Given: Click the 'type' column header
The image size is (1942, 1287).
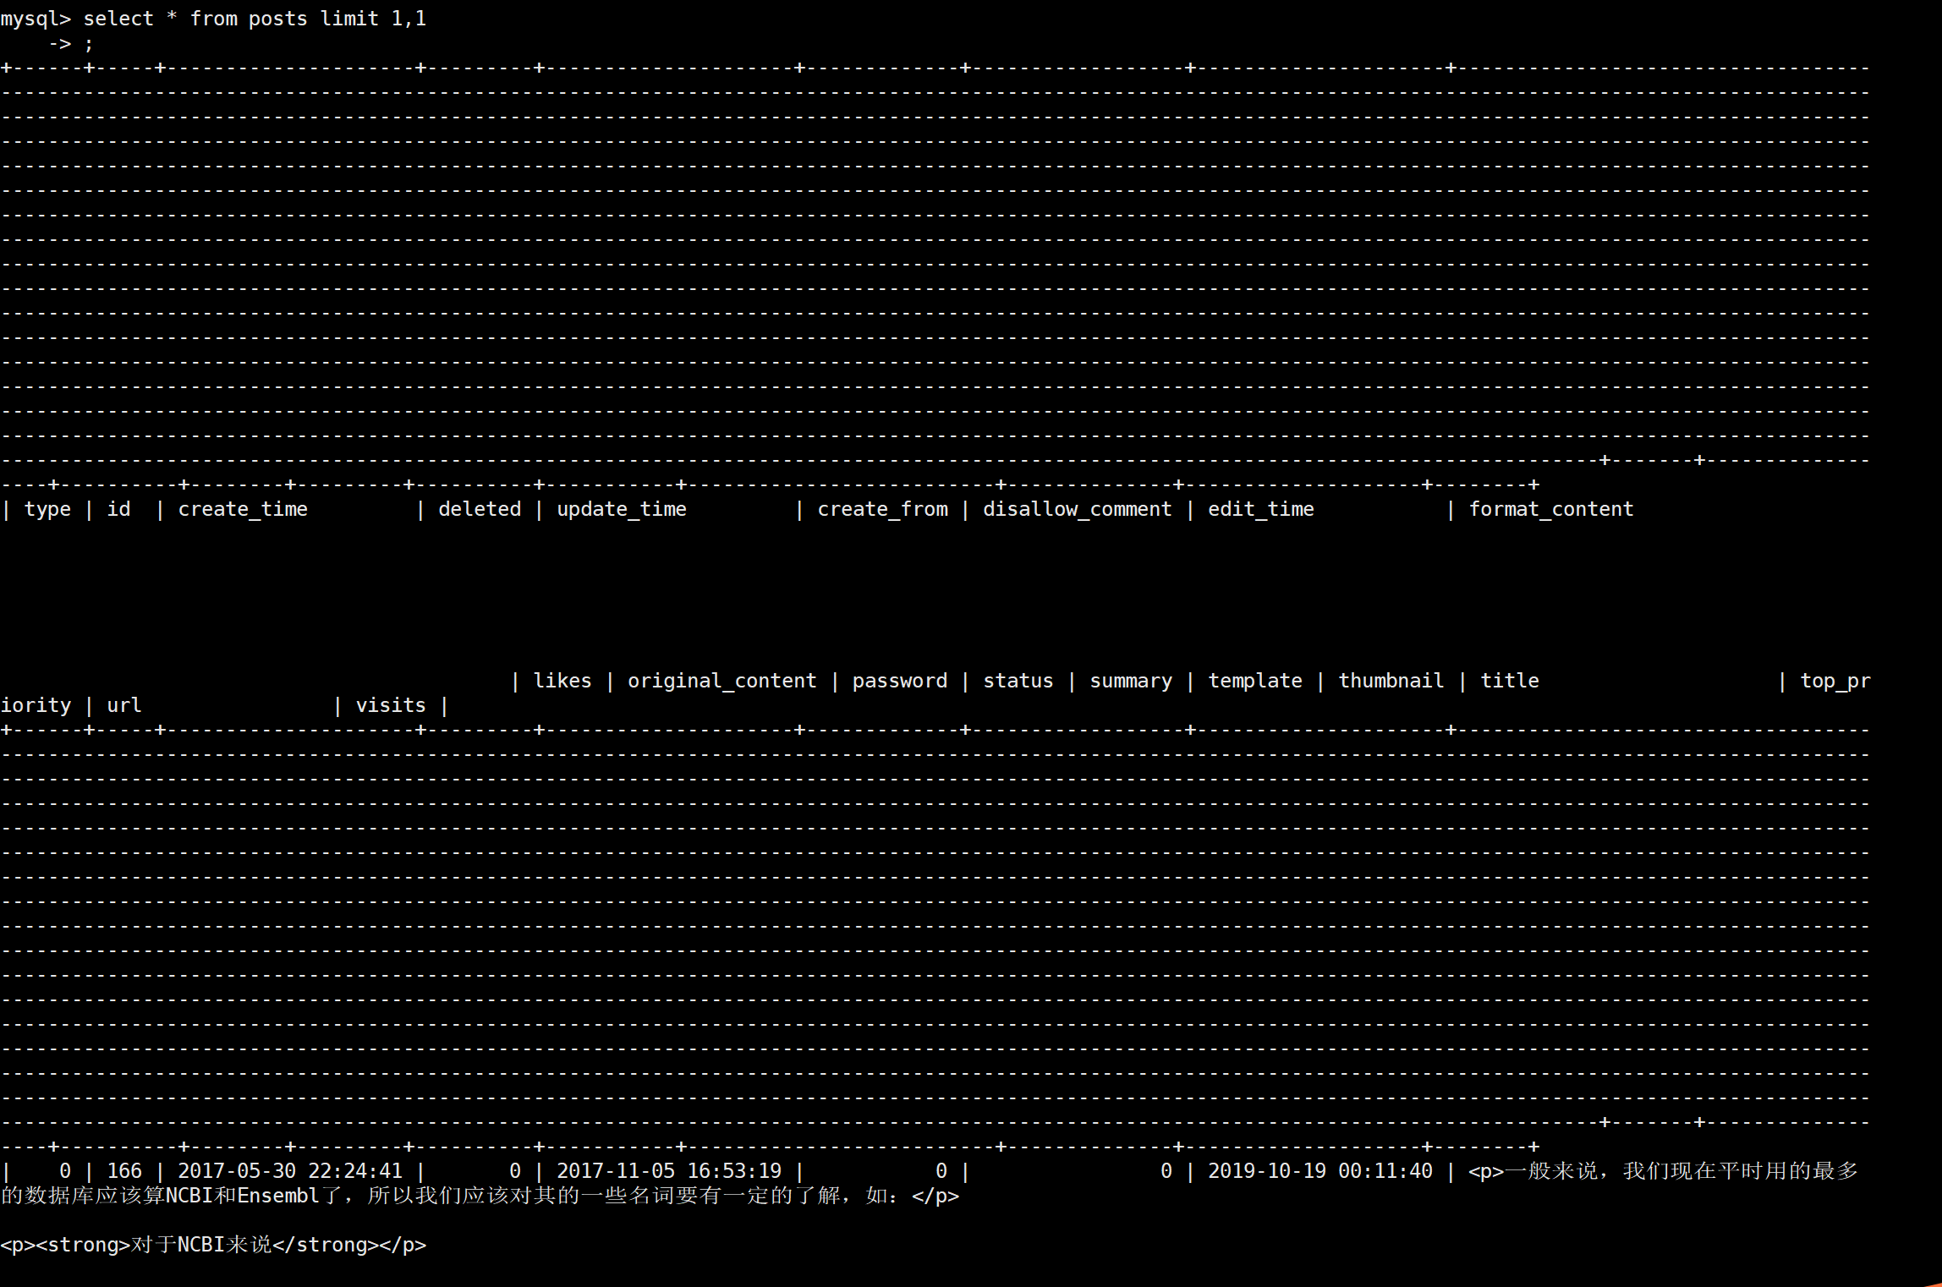Looking at the screenshot, I should coord(47,509).
